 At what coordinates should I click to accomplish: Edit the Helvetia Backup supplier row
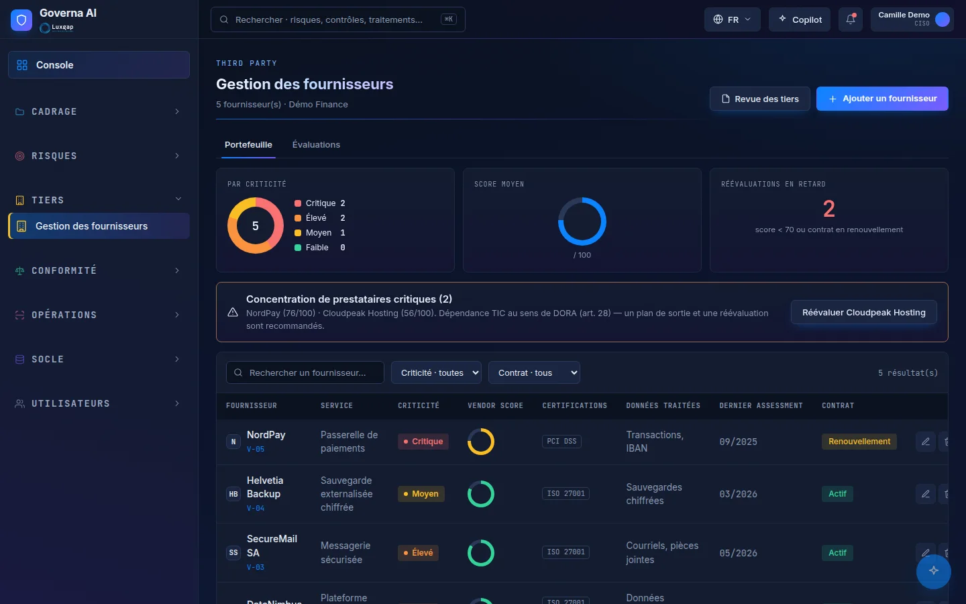(x=925, y=494)
